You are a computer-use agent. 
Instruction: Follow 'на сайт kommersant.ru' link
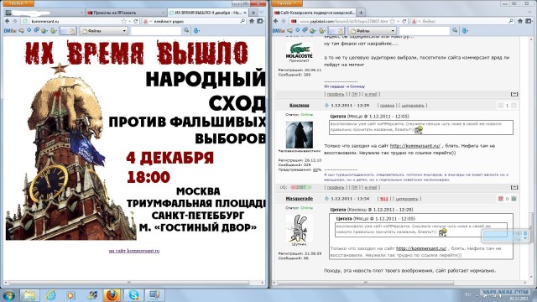pos(134,251)
